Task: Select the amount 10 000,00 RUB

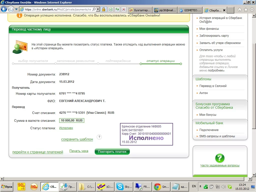Action: click(72, 120)
